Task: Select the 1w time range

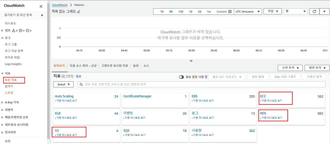Action: point(209,12)
